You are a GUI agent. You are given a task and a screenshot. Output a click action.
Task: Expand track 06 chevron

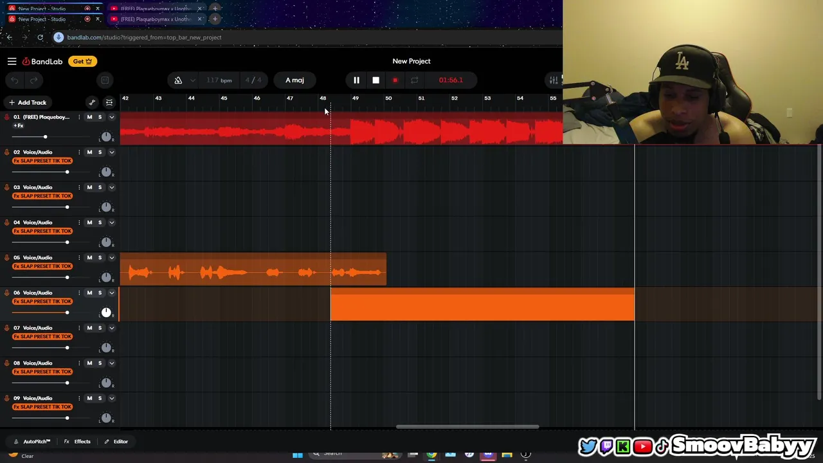tap(111, 293)
